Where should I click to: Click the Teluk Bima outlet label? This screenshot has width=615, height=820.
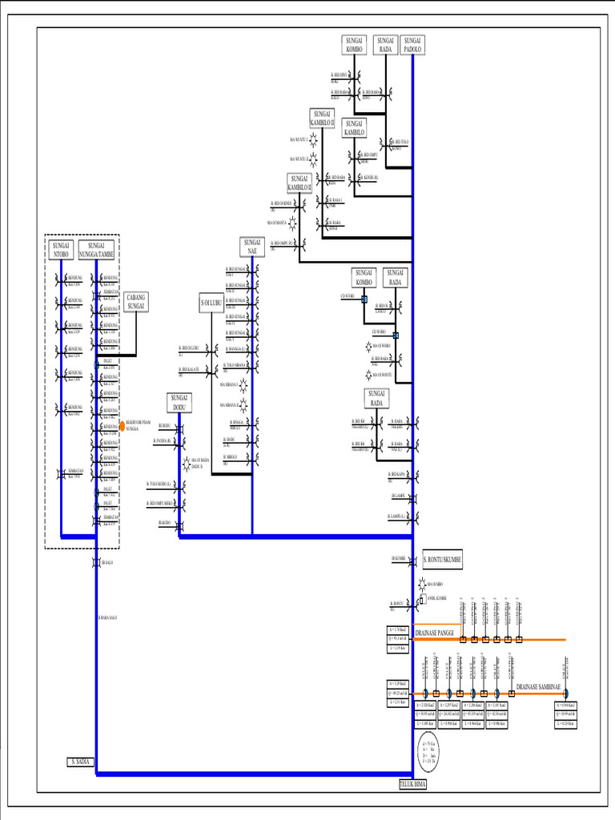(413, 785)
